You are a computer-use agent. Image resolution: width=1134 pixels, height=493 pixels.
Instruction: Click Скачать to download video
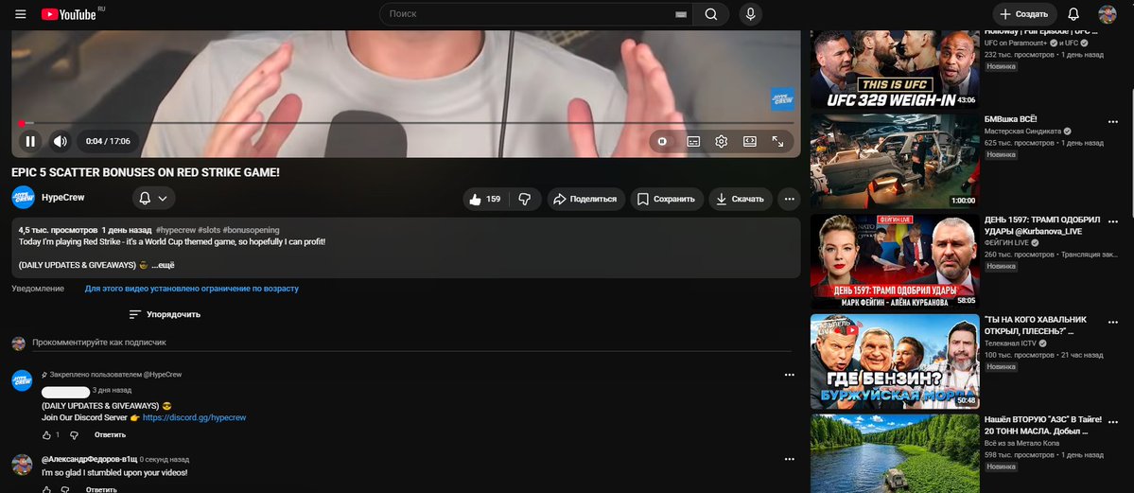pyautogui.click(x=740, y=199)
